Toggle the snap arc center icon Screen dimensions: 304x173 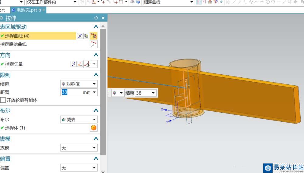click(268, 2)
